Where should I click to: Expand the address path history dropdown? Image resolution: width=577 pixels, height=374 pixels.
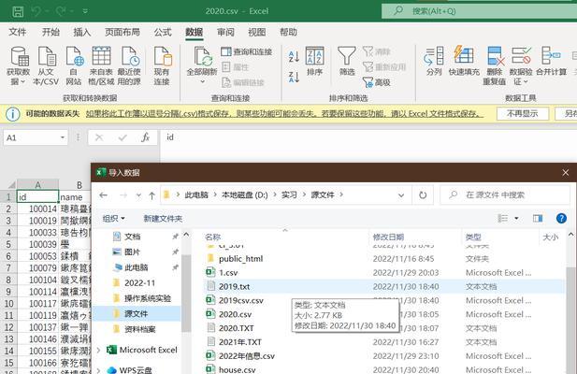pos(401,195)
